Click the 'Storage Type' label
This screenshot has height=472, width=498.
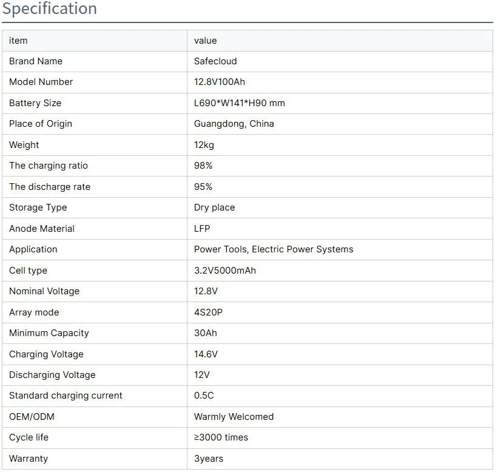pos(38,207)
